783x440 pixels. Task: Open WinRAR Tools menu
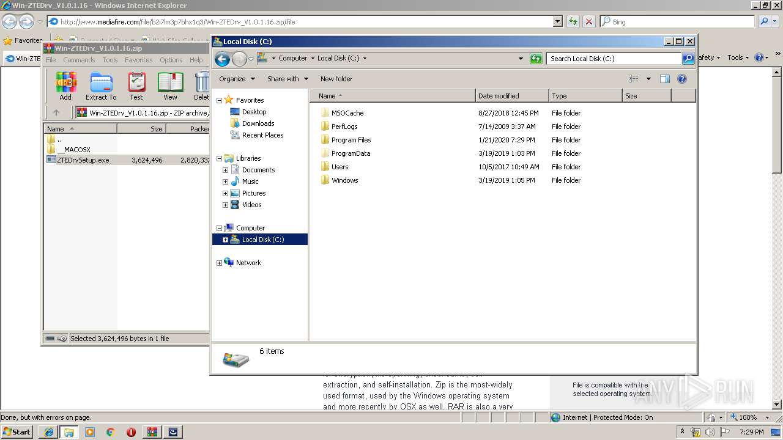pyautogui.click(x=110, y=60)
